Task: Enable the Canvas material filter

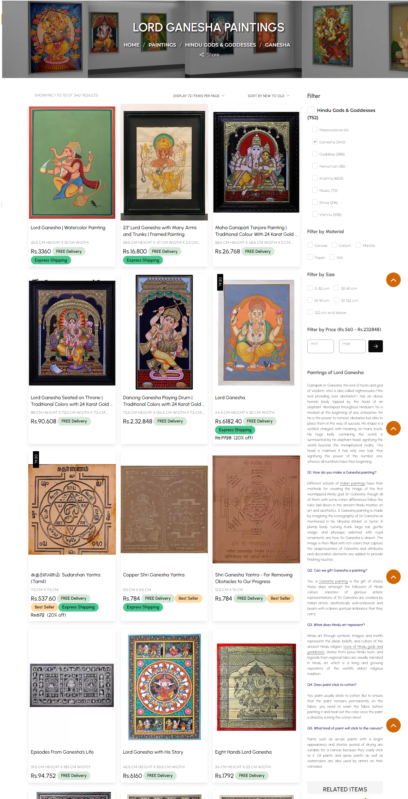Action: coord(310,245)
